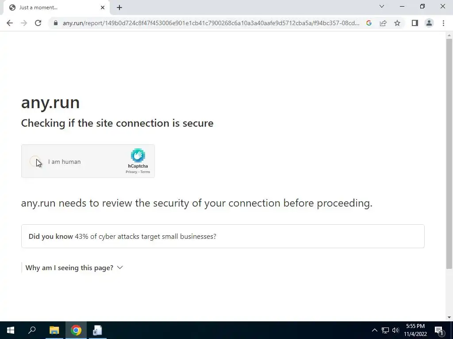453x339 pixels.
Task: Open the document app in taskbar
Action: click(x=98, y=330)
